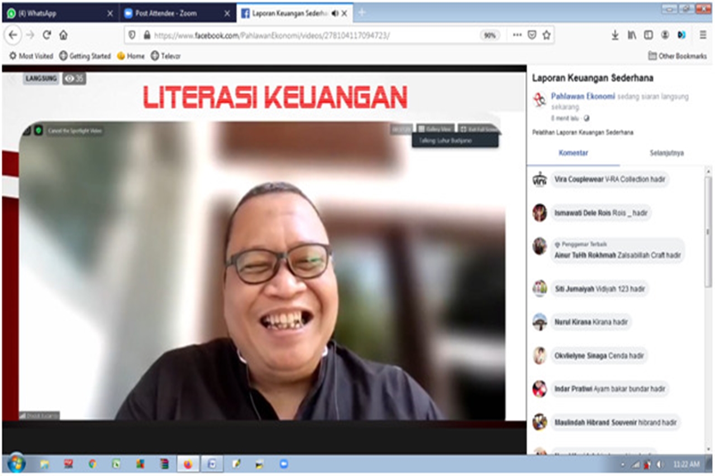Select the Selanjutnya tab
Viewport: 715px width, 476px height.
pyautogui.click(x=666, y=153)
